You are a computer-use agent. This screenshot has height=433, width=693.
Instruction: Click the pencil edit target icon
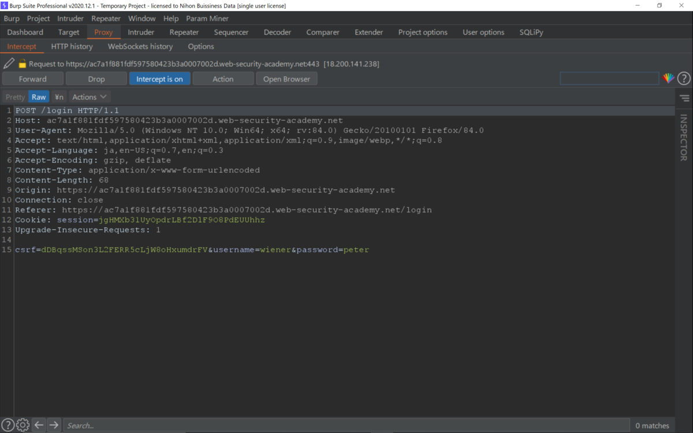(x=9, y=64)
